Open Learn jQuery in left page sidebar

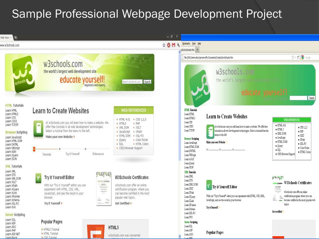click(x=12, y=155)
